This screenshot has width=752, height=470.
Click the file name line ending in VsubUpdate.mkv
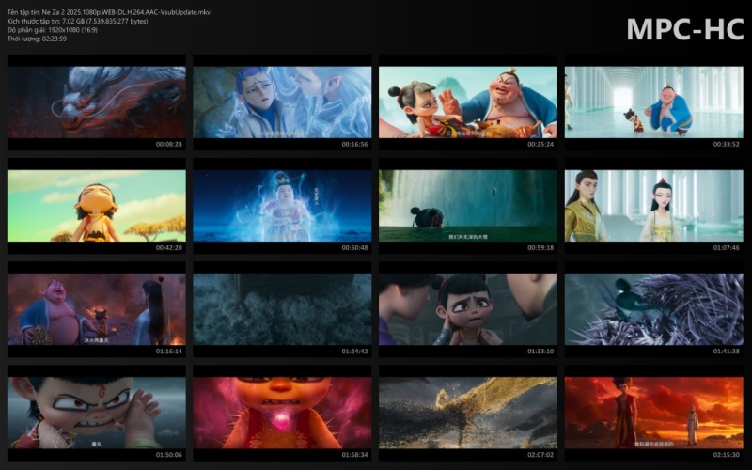tap(108, 12)
